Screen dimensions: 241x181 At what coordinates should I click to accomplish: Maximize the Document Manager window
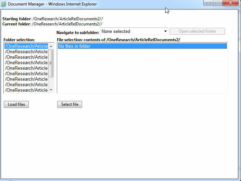[x=218, y=3]
